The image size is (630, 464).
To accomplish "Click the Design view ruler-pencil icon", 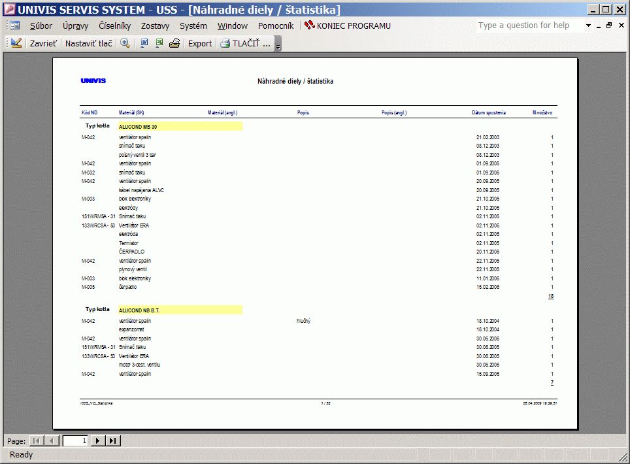I will pyautogui.click(x=16, y=43).
